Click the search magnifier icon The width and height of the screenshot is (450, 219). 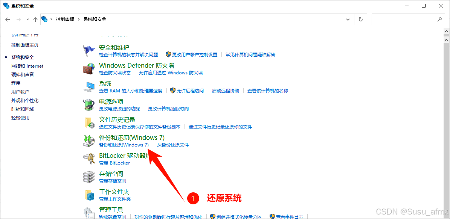(439, 20)
